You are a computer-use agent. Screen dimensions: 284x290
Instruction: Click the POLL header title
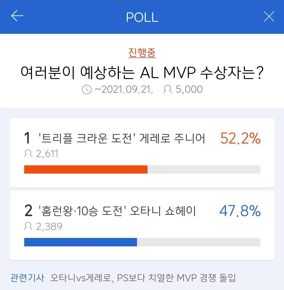tap(142, 17)
